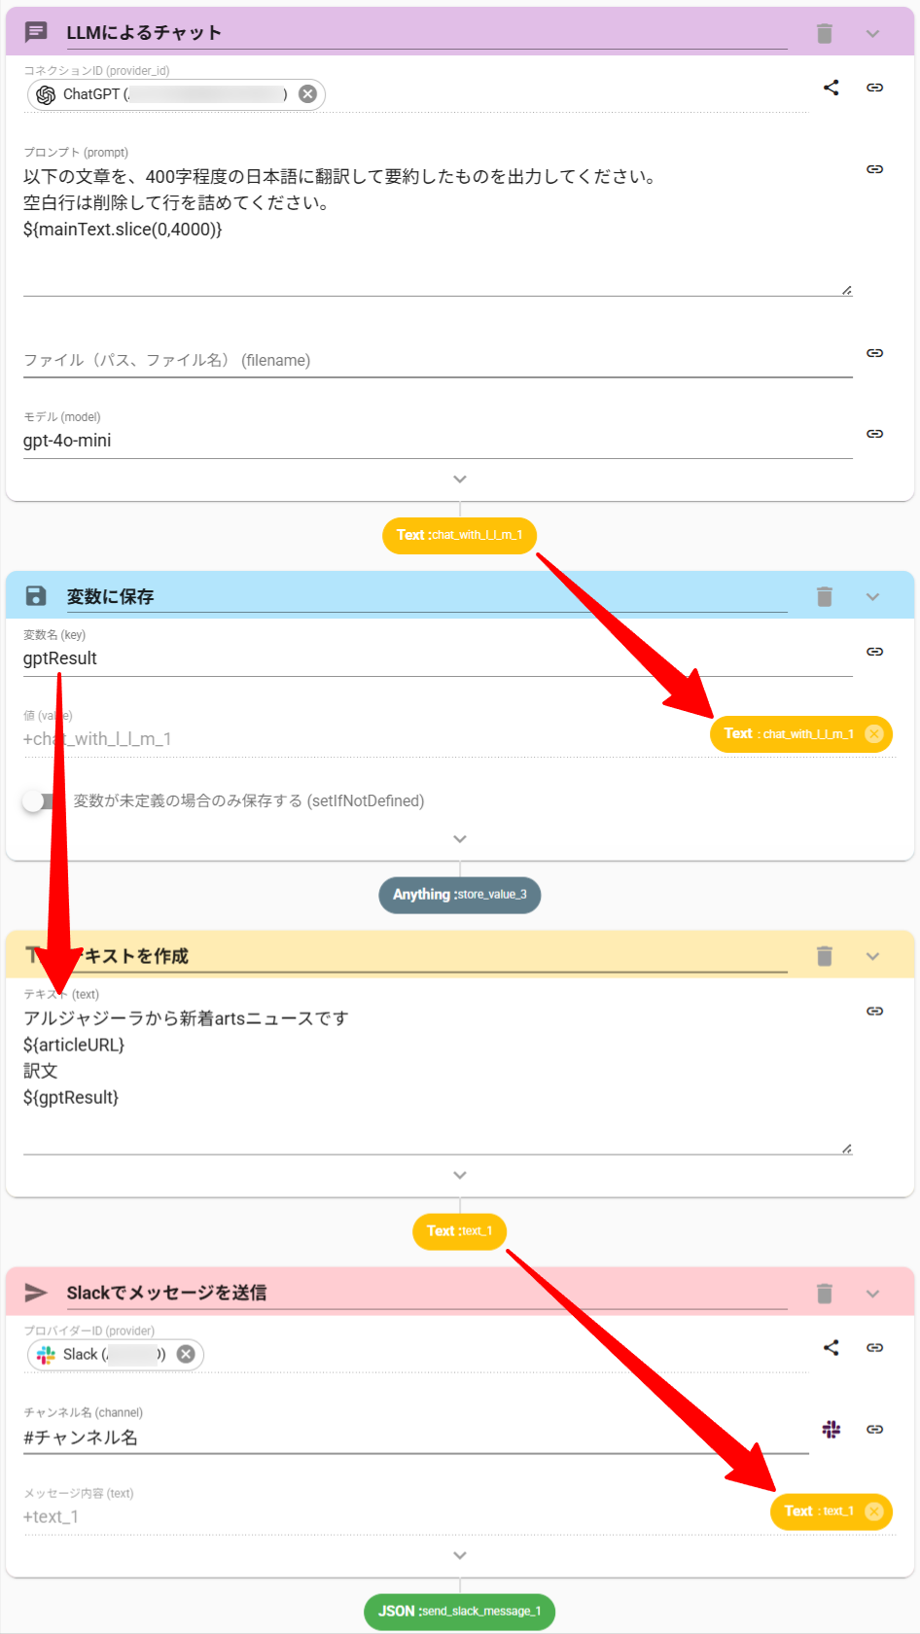
Task: Click share icon next to ChatGPT connection
Action: [x=832, y=88]
